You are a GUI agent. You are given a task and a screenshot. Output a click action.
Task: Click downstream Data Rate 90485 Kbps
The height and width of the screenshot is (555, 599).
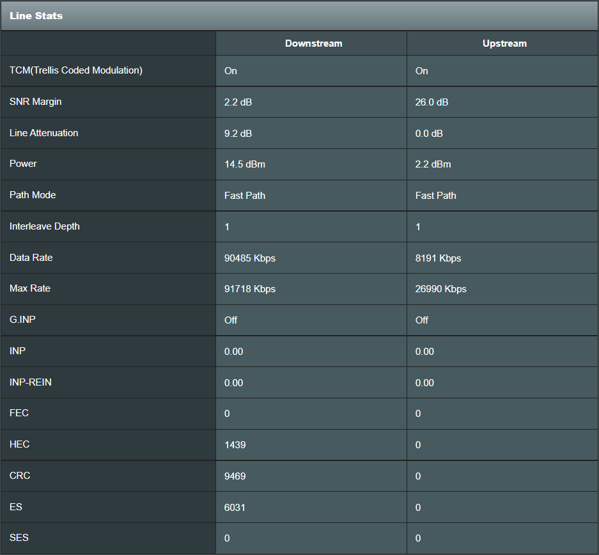(x=250, y=258)
